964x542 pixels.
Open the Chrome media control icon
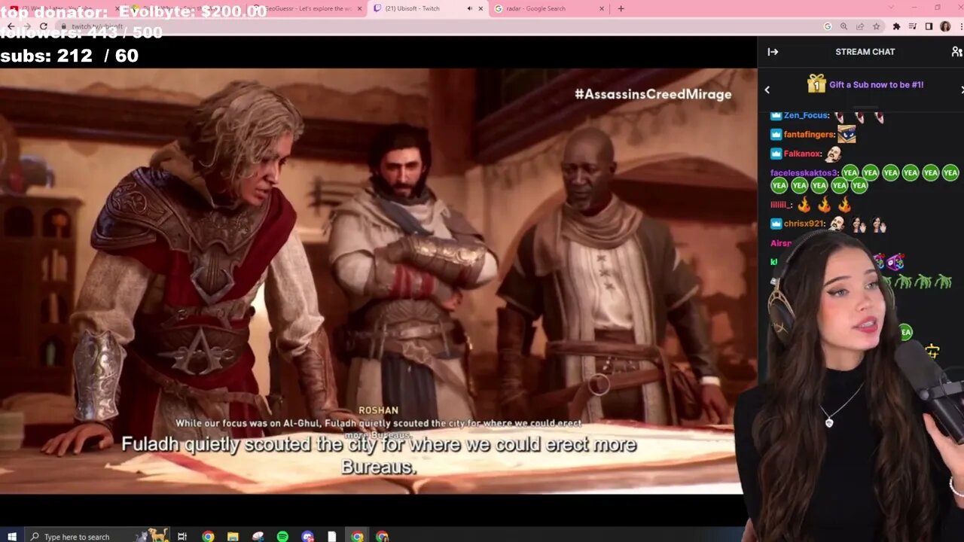coord(913,26)
